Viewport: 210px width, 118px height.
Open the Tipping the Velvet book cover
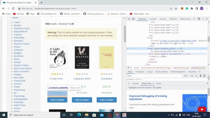[x=82, y=58]
